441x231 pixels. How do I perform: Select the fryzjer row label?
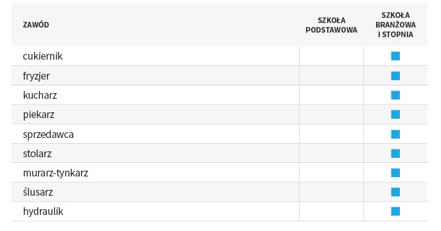[x=36, y=76]
